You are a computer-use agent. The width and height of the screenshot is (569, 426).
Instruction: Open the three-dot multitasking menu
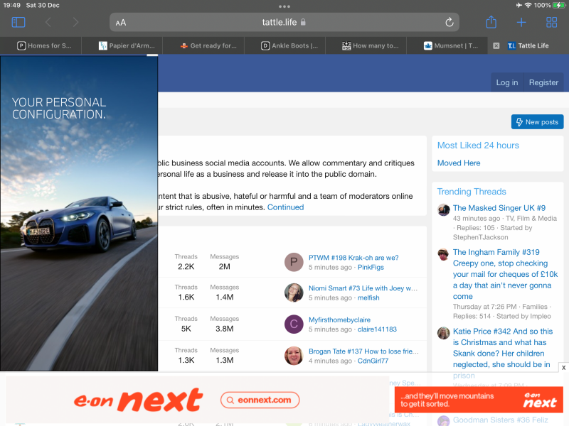(284, 6)
